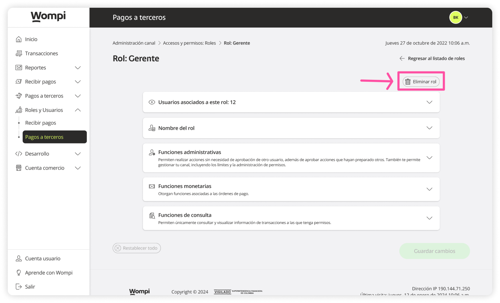This screenshot has width=500, height=303.
Task: Expand the Funciones monetarias section
Action: 429,189
